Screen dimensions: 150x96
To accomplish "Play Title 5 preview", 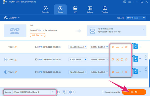I will (x=6, y=72).
